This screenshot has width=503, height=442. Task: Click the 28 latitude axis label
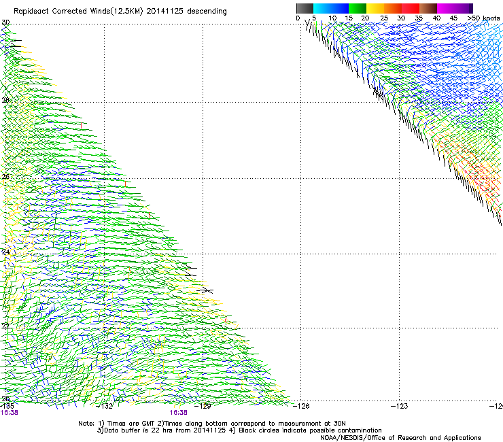click(x=5, y=100)
